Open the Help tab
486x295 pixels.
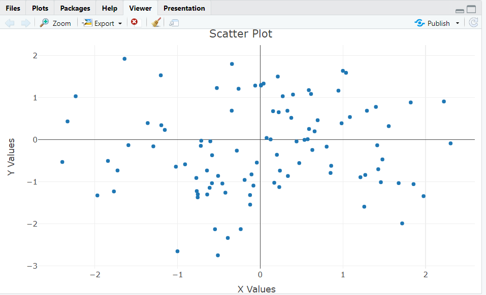tap(109, 8)
